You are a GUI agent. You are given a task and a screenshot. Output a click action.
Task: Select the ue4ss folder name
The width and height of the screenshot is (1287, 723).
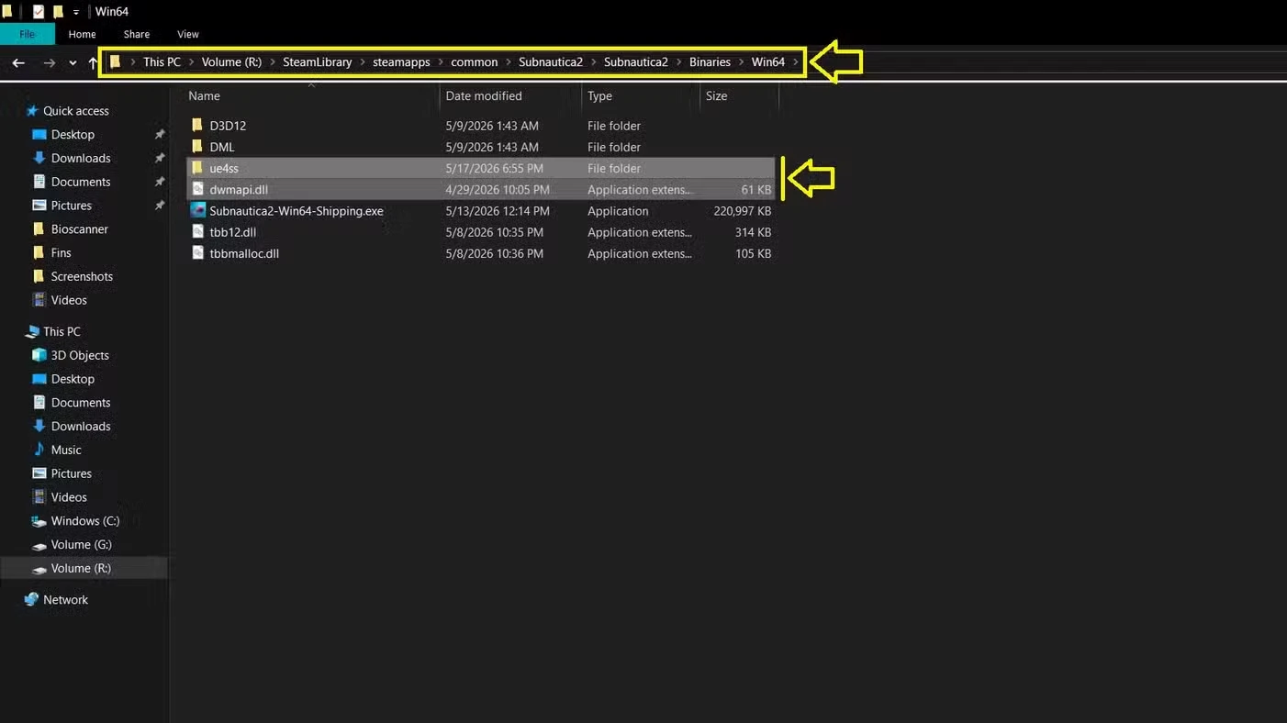(224, 168)
